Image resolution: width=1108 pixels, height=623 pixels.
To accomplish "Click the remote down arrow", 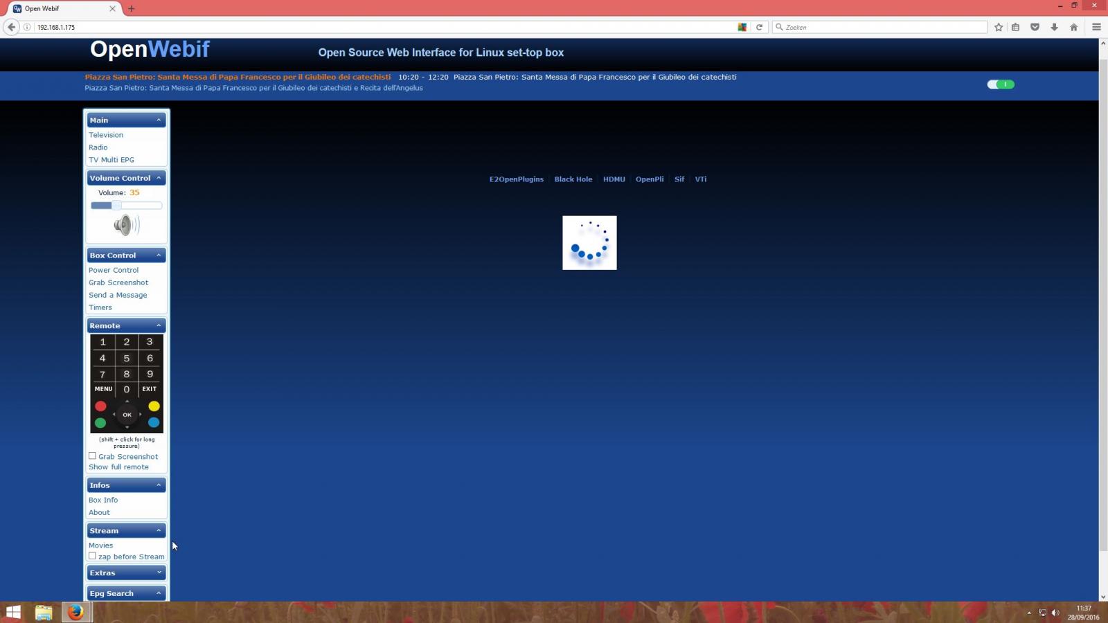I will click(x=127, y=428).
